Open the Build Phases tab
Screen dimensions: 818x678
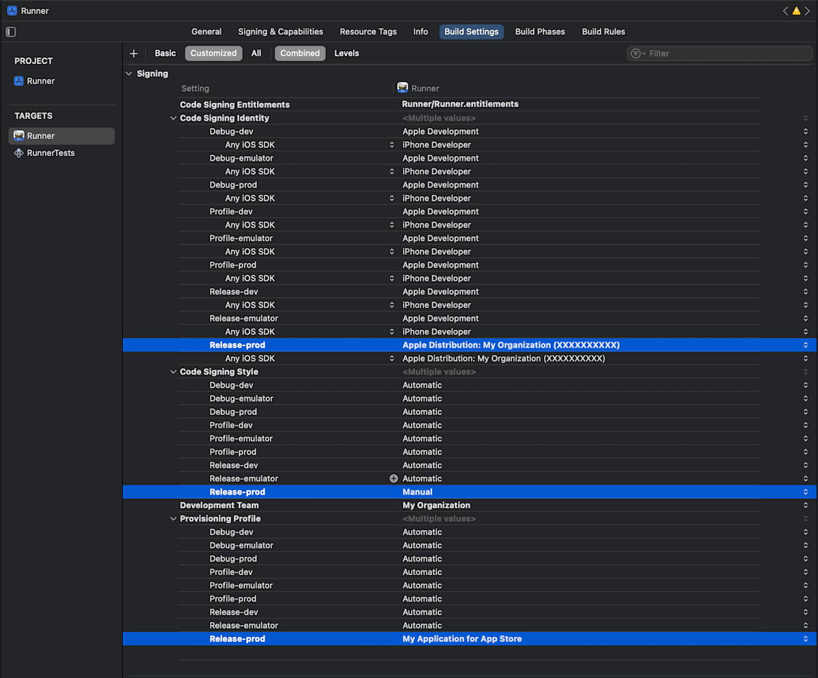[540, 31]
